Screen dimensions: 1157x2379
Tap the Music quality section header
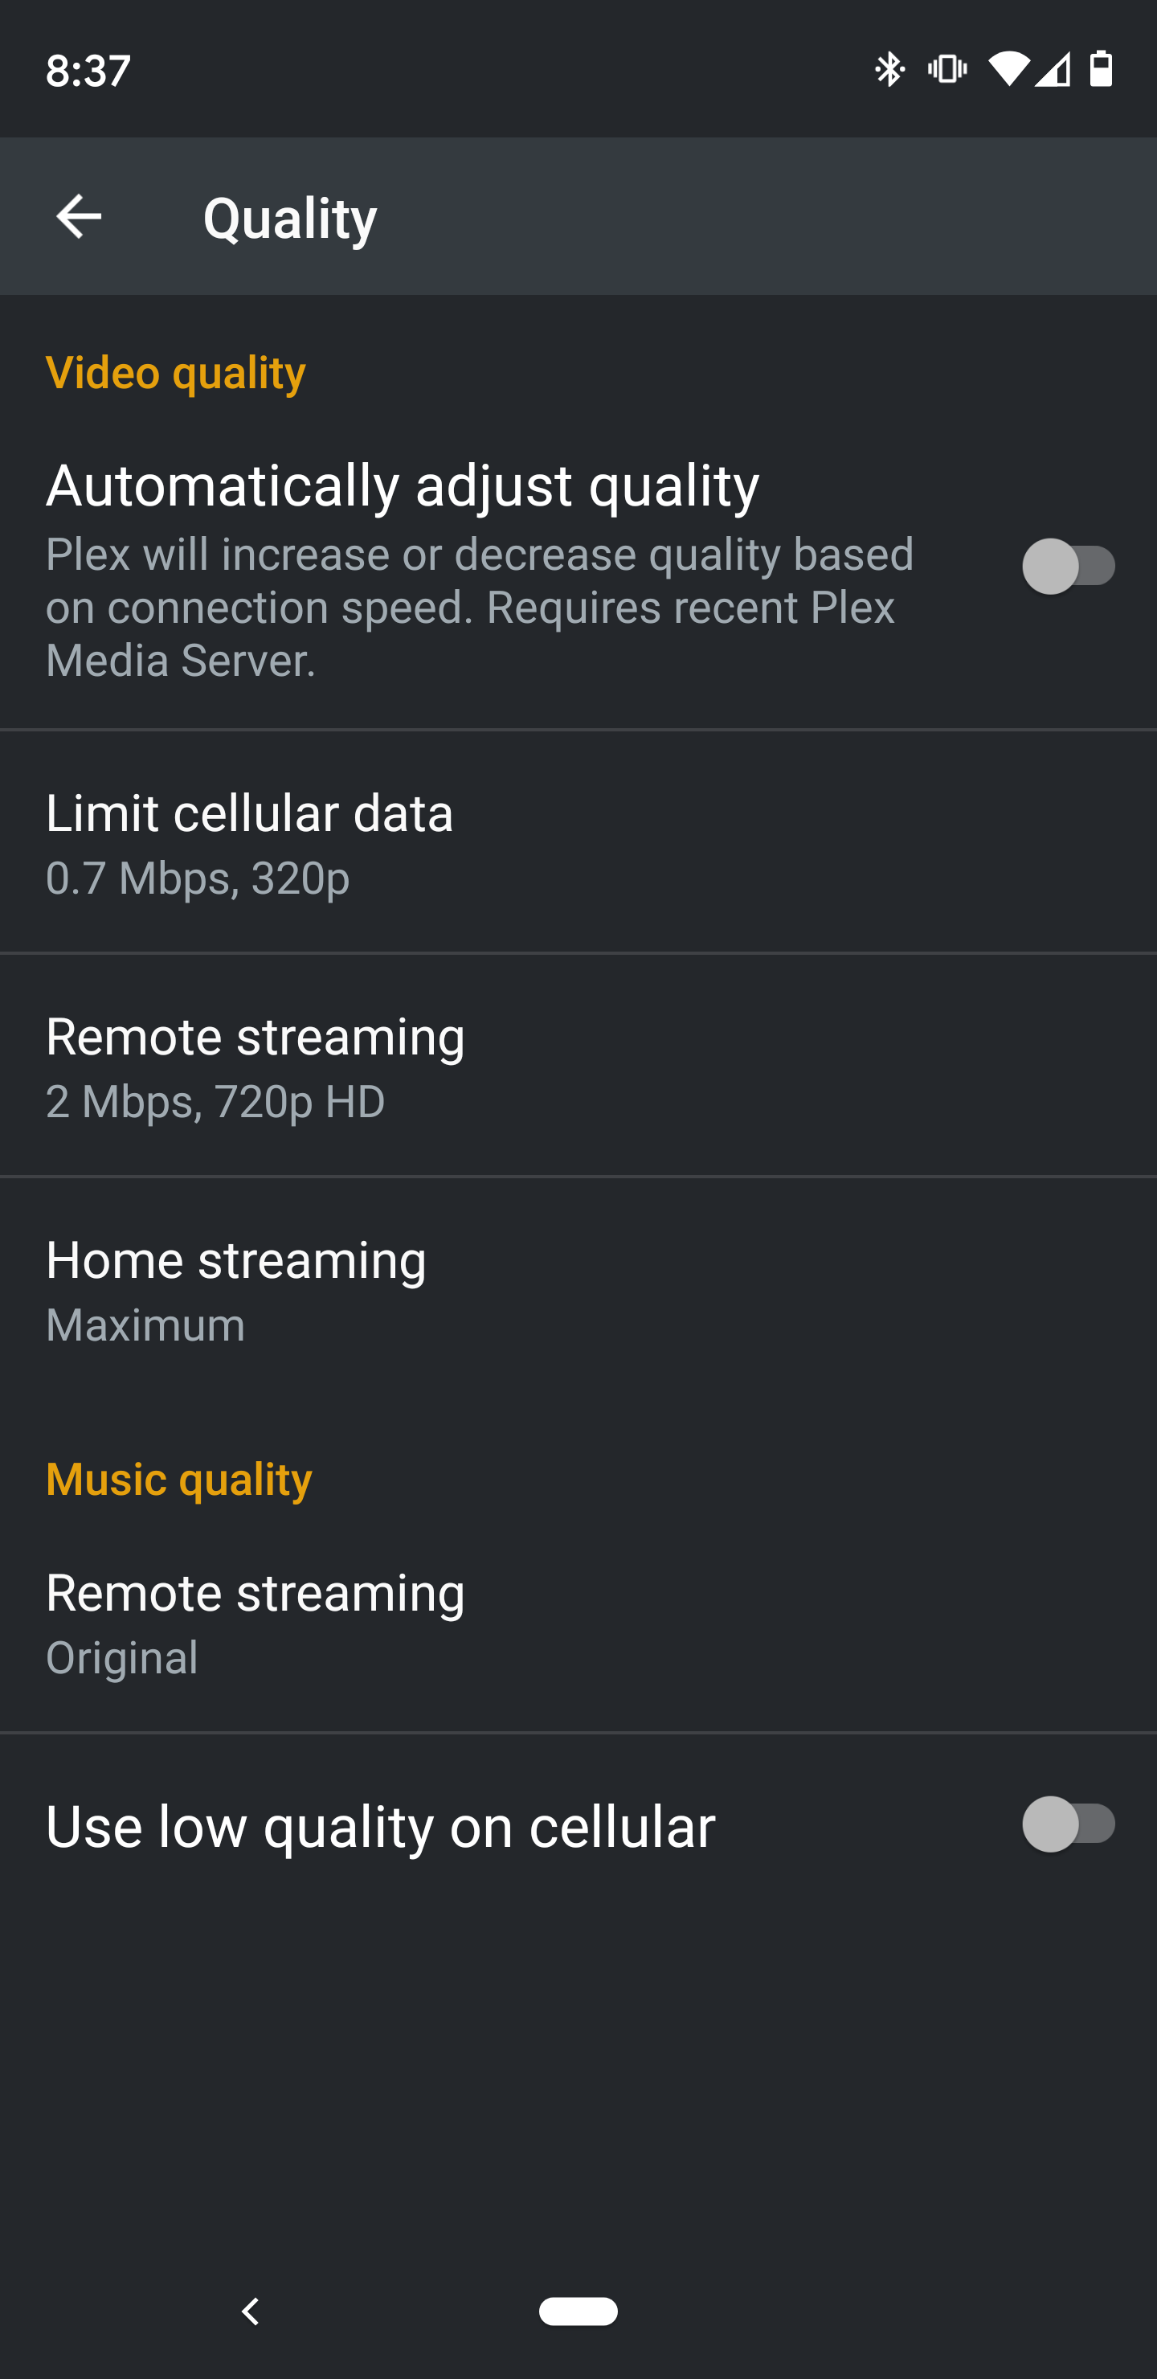(x=179, y=1480)
